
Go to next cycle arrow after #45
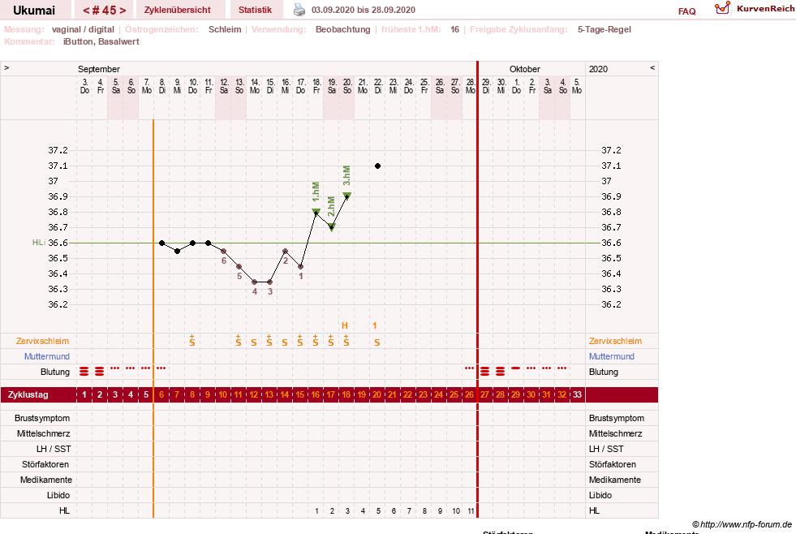pyautogui.click(x=123, y=11)
